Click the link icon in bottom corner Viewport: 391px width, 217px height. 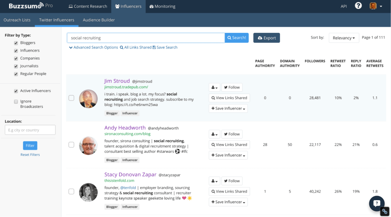coord(385,212)
